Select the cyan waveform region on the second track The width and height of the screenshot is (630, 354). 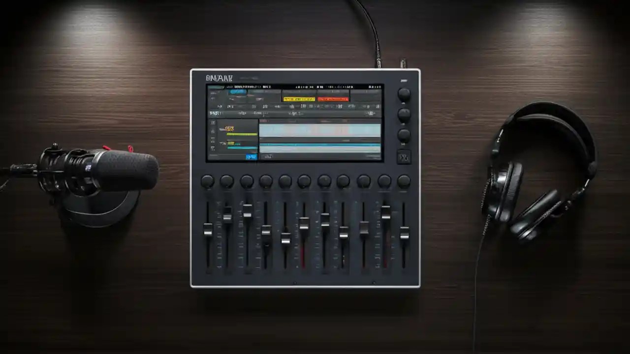tap(320, 145)
